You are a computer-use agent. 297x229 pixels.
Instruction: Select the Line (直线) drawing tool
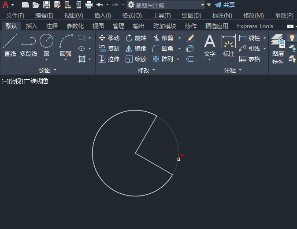(10, 45)
